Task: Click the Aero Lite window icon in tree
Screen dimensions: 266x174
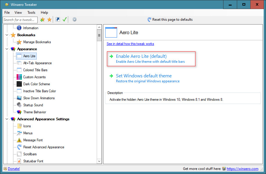Action: [x=19, y=56]
